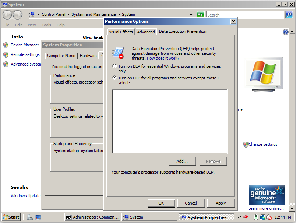Viewport: 296px width, 223px height.
Task: Click the 'How does it work?' link
Action: 163,58
